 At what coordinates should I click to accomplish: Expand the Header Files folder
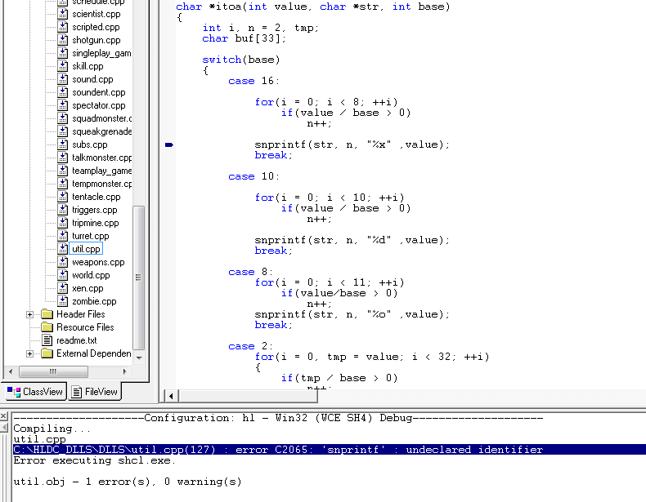(29, 315)
